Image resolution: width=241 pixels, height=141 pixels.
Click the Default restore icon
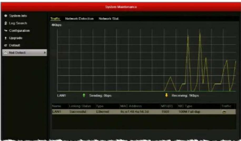(x=6, y=45)
